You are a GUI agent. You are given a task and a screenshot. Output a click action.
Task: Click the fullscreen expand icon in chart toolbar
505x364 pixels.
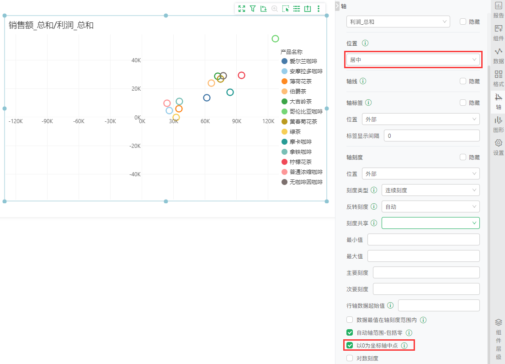[x=242, y=9]
